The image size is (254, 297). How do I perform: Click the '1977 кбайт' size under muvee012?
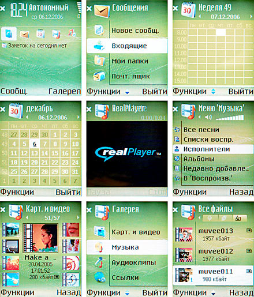(216, 259)
